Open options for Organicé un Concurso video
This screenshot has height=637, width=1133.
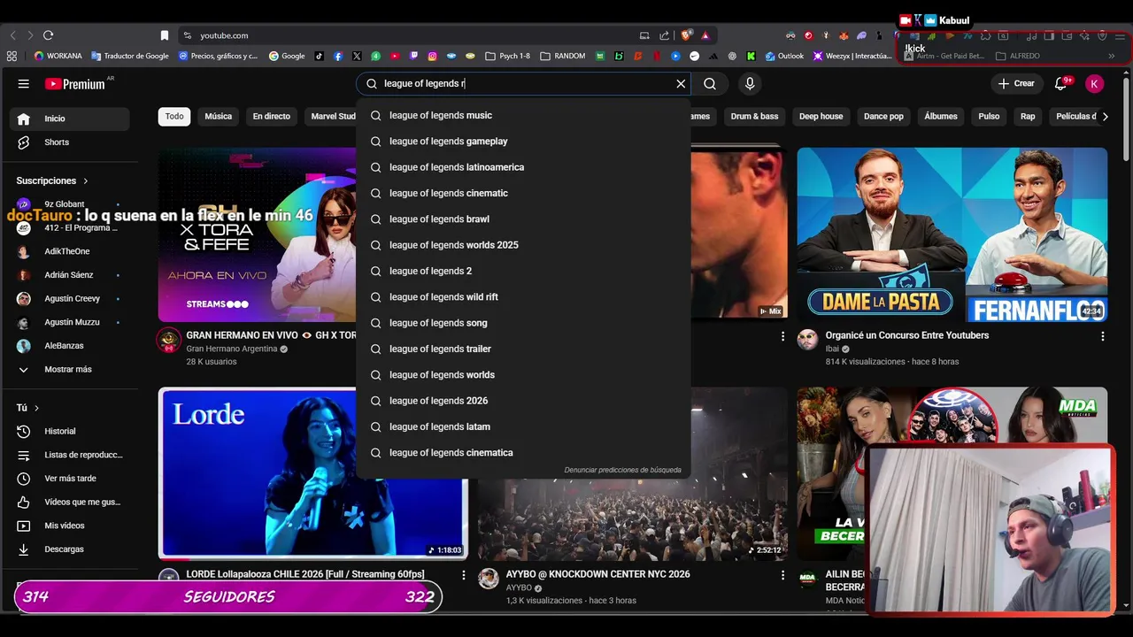point(1102,336)
